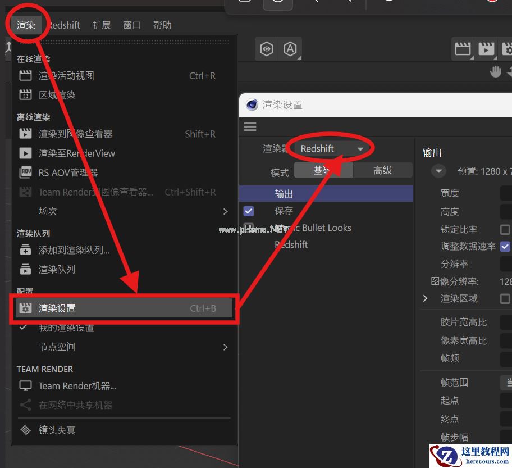Click the render queue icon beside 渲染队列
The image size is (512, 468).
pos(25,269)
